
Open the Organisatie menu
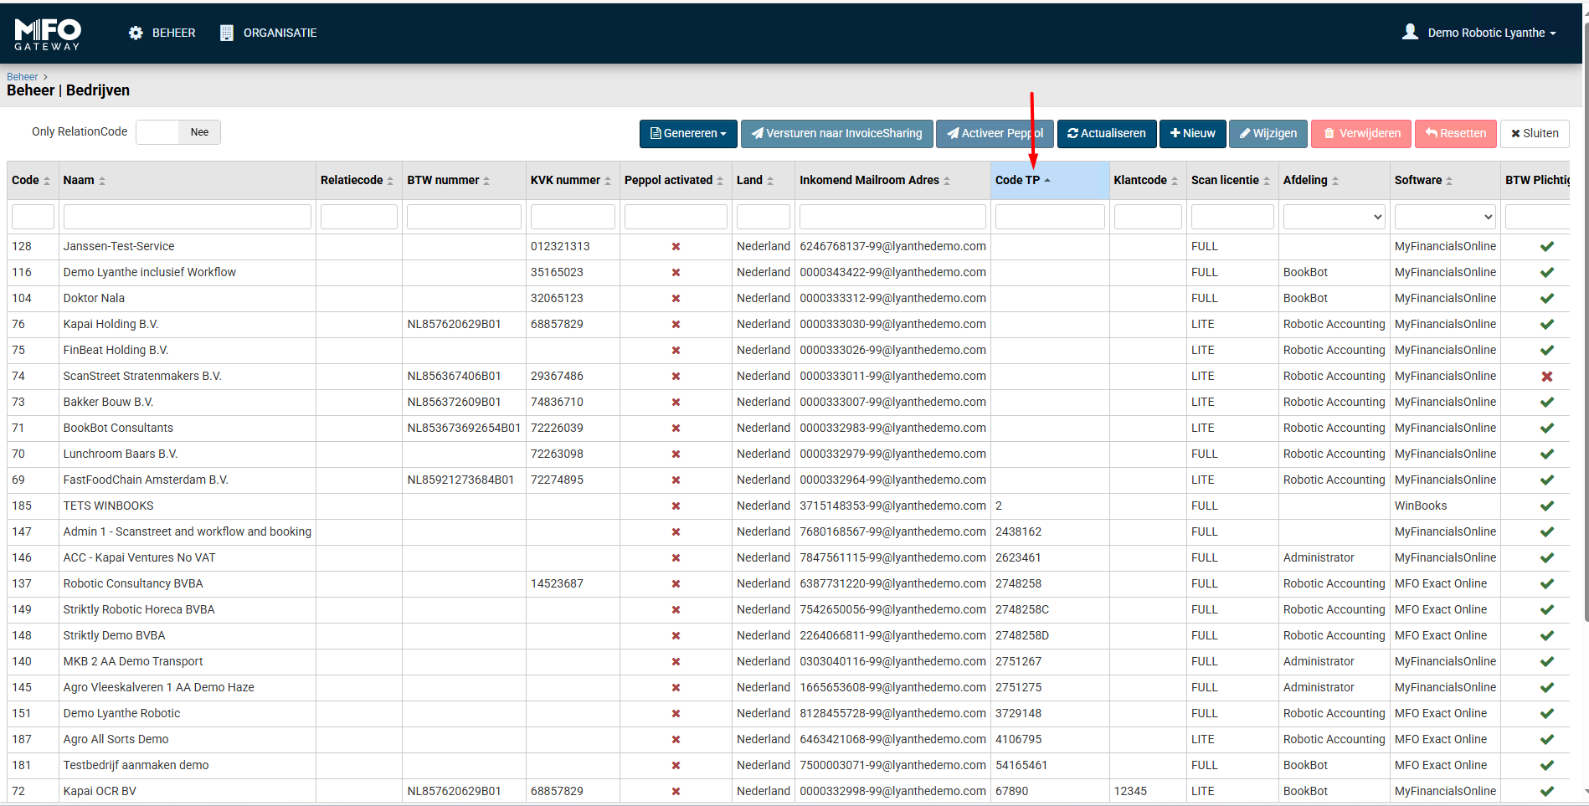269,33
